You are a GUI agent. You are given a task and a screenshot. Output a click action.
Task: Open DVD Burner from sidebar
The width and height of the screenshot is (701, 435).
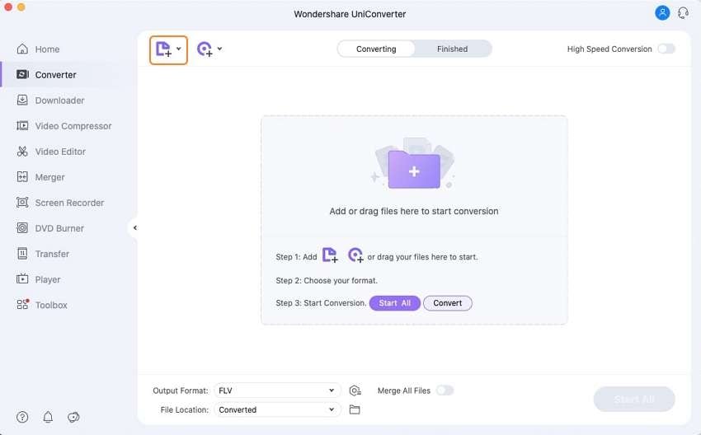59,228
